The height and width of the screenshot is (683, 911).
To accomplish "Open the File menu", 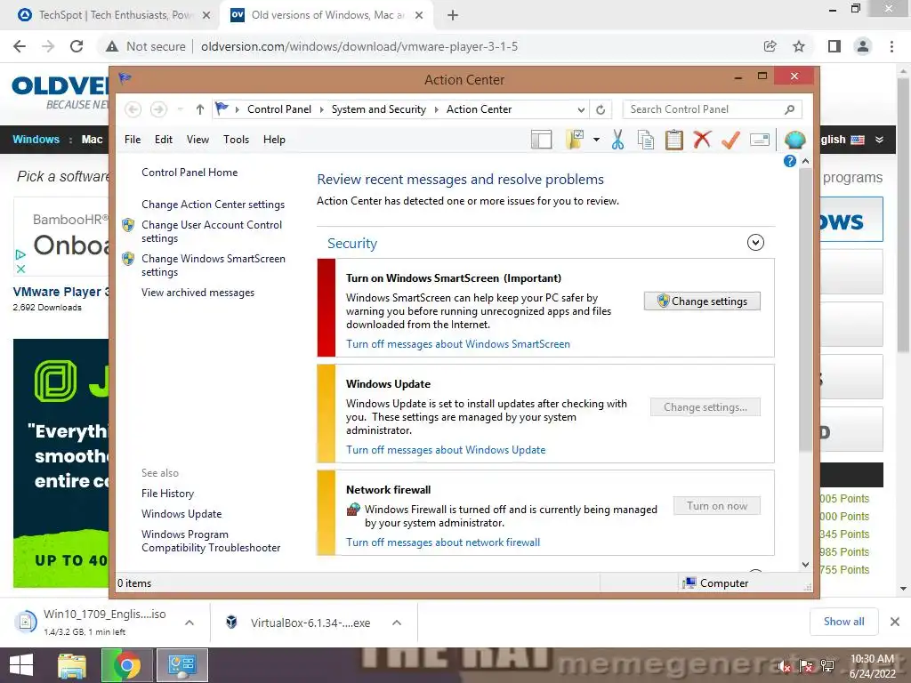I will 133,140.
